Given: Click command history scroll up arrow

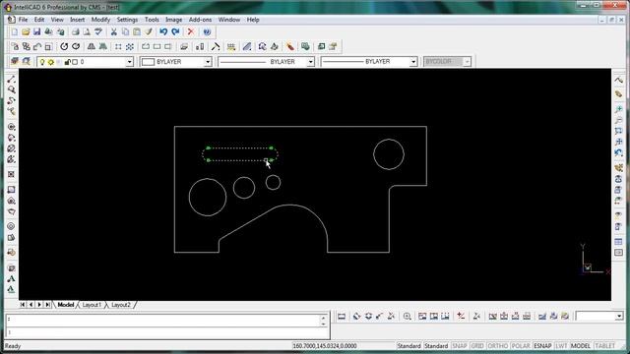Looking at the screenshot, I should click(x=323, y=318).
